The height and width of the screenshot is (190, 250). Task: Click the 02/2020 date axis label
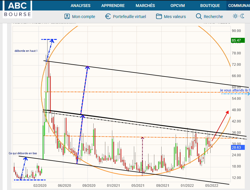click(x=40, y=186)
